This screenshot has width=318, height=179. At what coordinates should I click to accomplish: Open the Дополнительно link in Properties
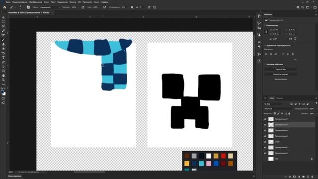(281, 79)
